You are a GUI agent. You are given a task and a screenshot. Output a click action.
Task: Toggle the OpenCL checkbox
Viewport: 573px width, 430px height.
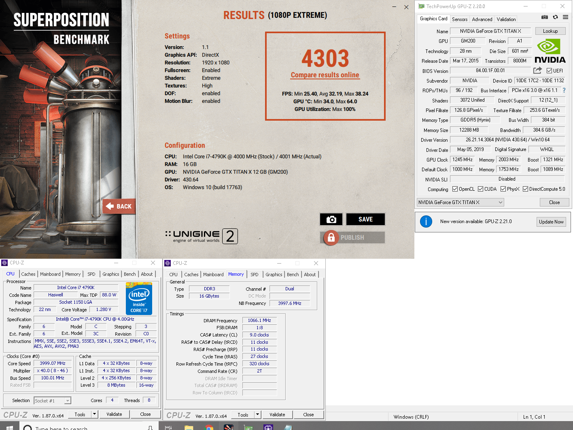point(455,189)
